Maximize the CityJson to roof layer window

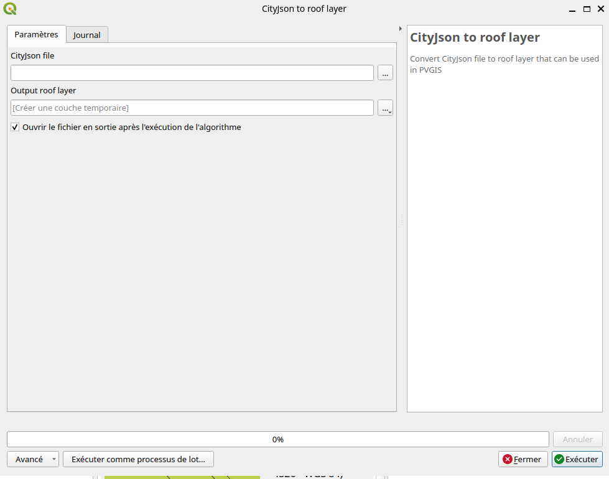[x=587, y=9]
